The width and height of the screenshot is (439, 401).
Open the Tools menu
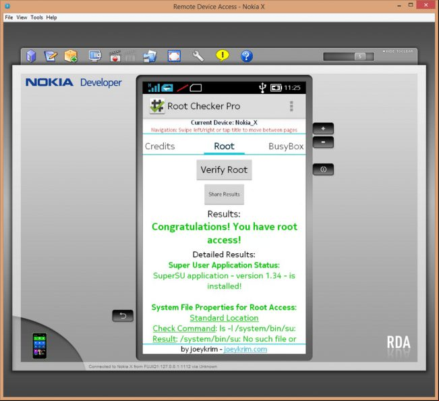coord(36,18)
